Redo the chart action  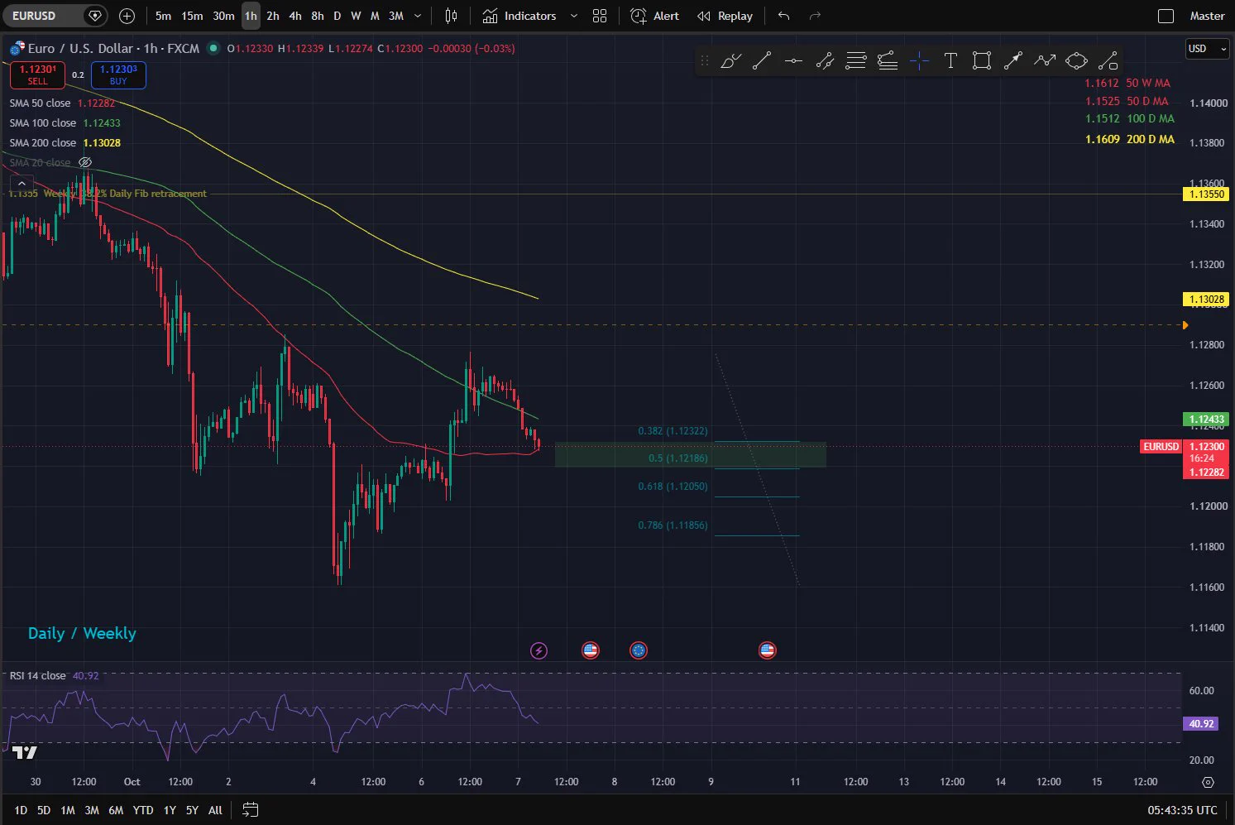815,16
